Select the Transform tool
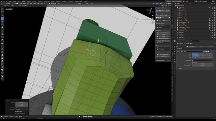 2,28
